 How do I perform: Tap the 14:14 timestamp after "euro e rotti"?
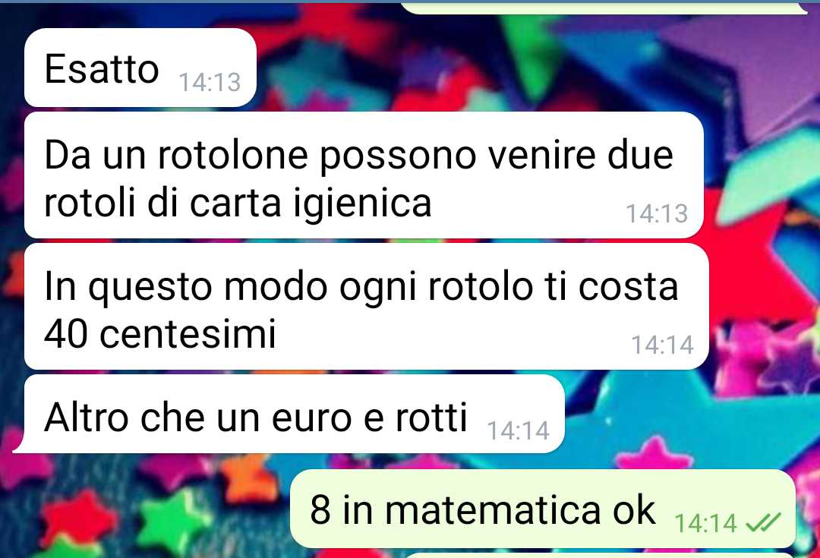click(519, 431)
